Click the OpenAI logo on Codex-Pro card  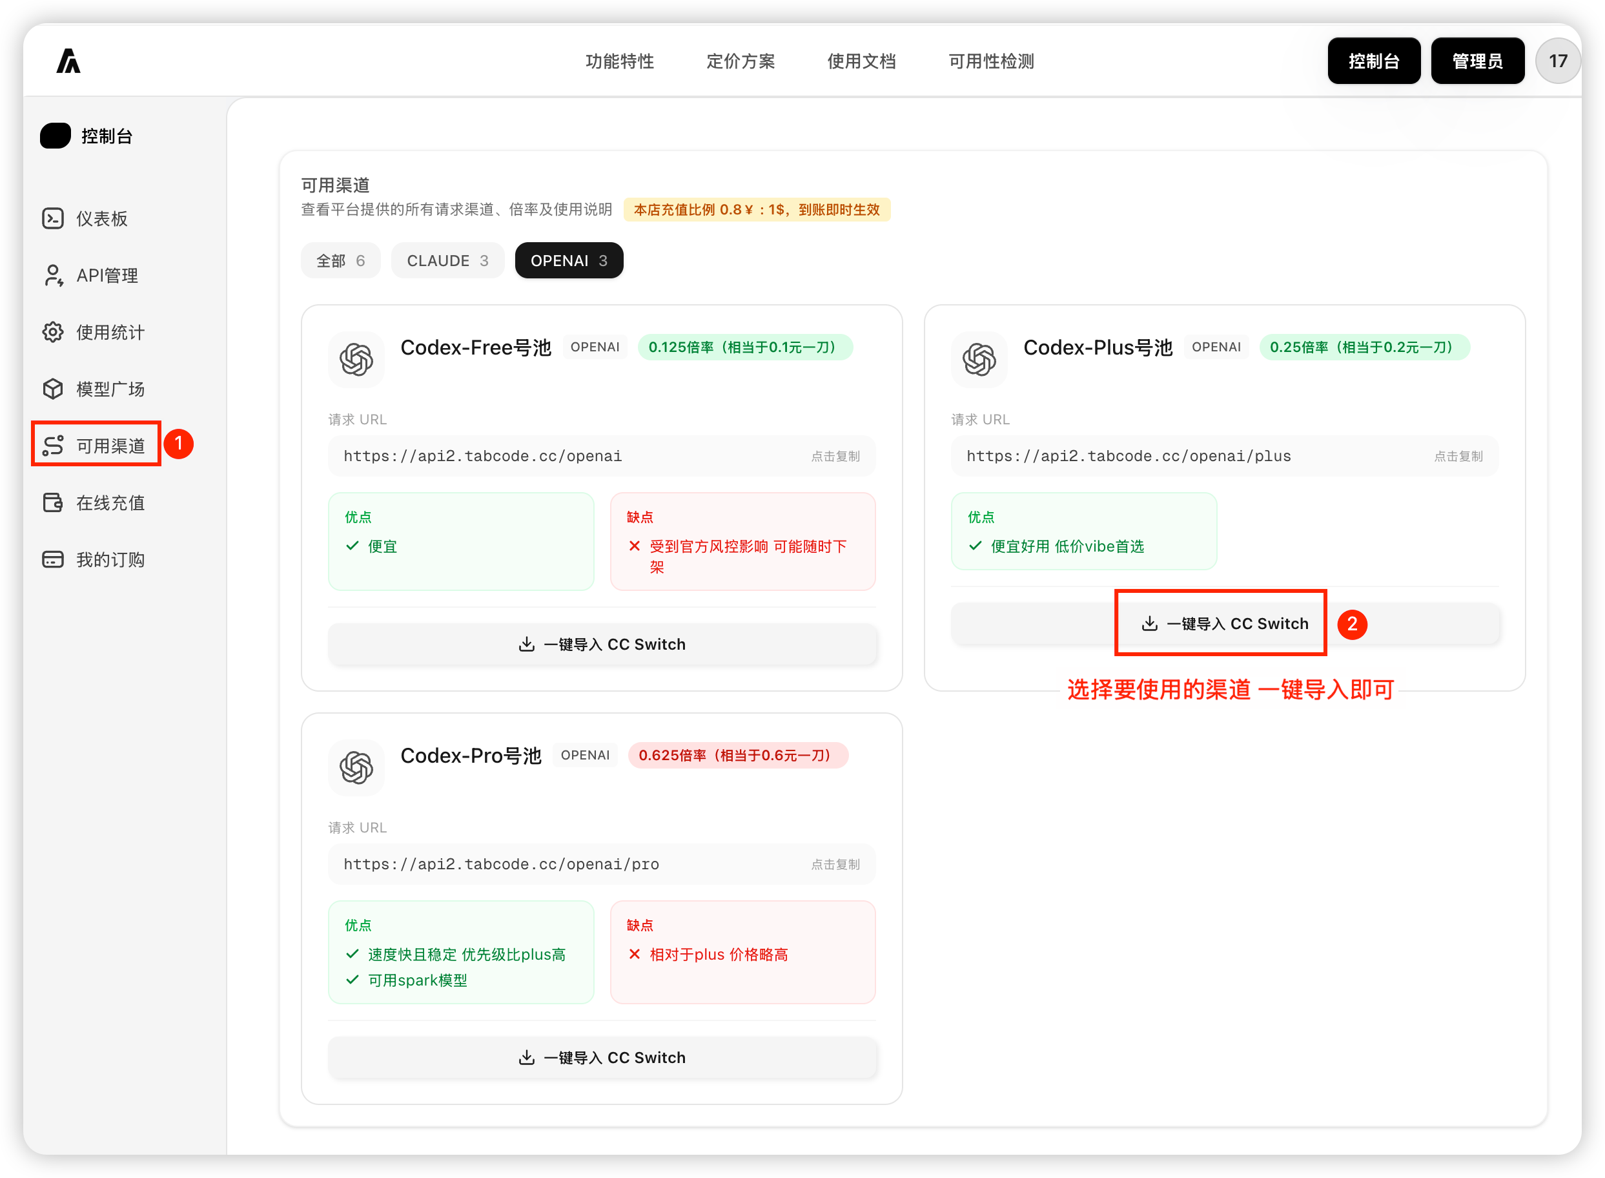(356, 768)
